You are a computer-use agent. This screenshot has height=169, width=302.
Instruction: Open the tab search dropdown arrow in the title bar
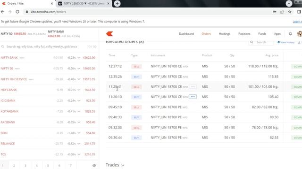click(x=289, y=3)
